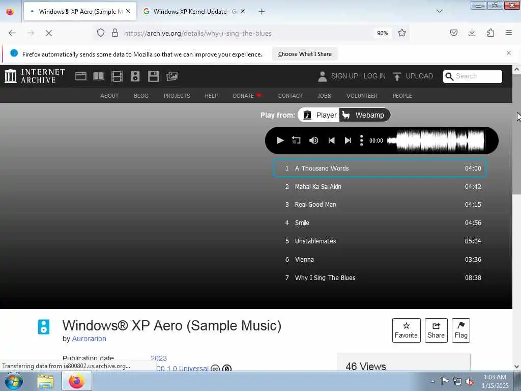Image resolution: width=521 pixels, height=391 pixels.
Task: Open the Firefox extensions icon
Action: (490, 33)
